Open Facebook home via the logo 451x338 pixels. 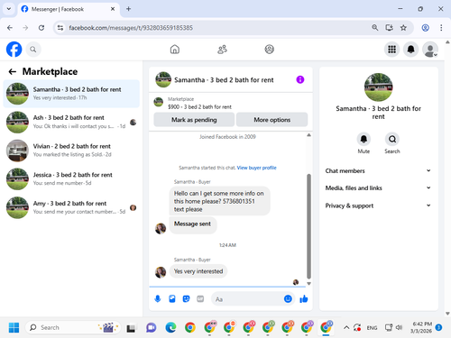[x=14, y=50]
